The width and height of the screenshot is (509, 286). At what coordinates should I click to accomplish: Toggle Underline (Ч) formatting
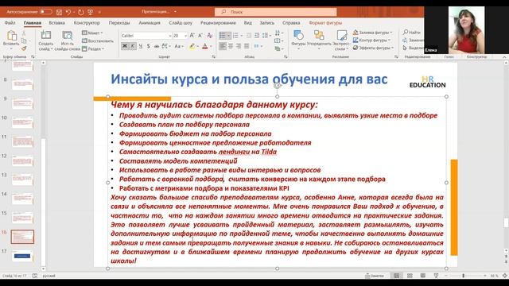141,46
